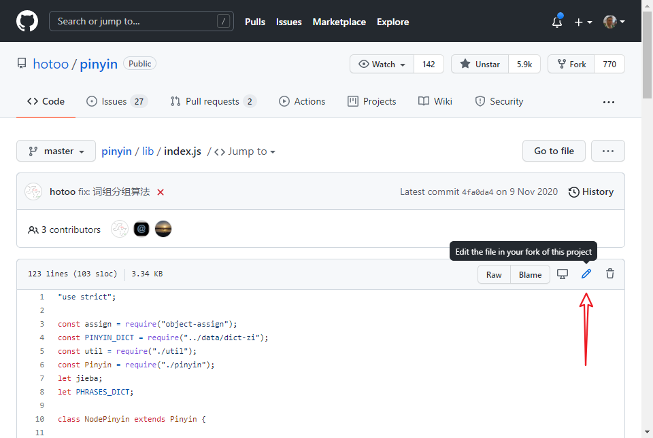Image resolution: width=653 pixels, height=438 pixels.
Task: Click line number 3
Action: pyautogui.click(x=41, y=324)
